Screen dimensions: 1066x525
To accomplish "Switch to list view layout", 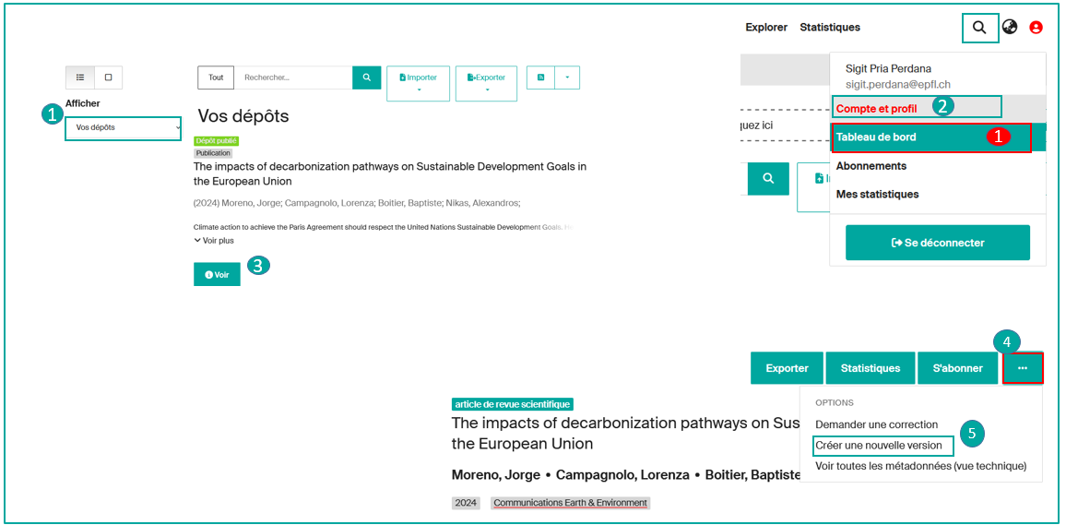I will (x=80, y=78).
